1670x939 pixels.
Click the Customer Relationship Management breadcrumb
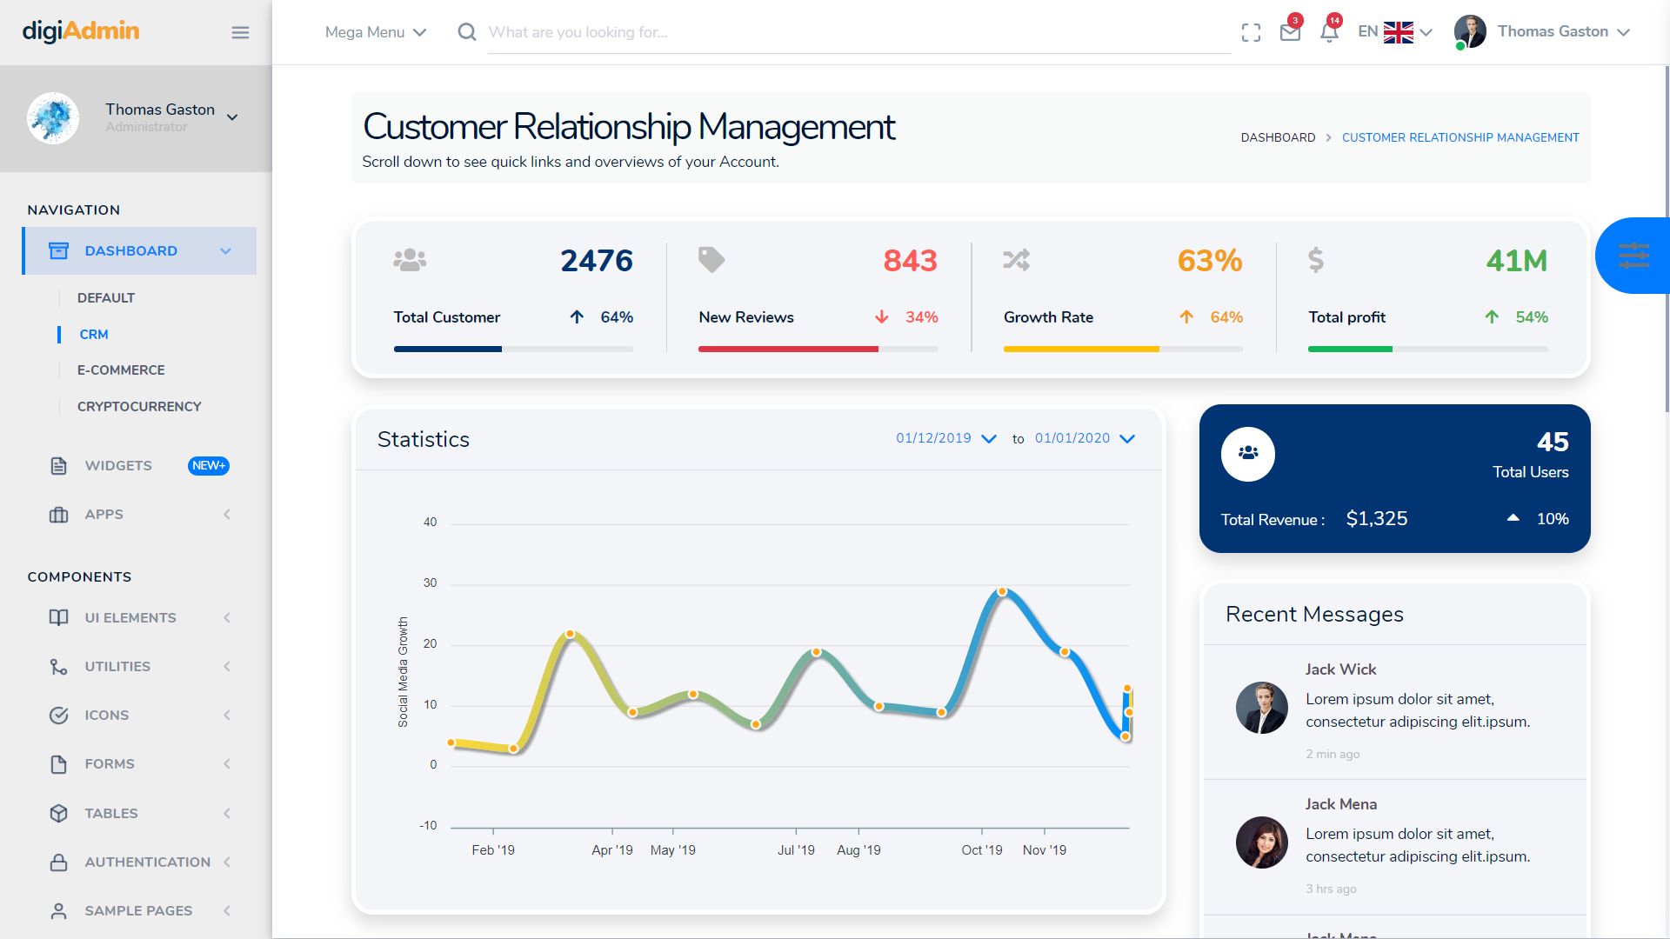coord(1460,137)
